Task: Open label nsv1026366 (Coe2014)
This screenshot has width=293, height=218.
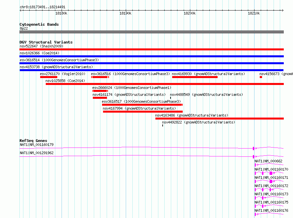Action: coord(40,53)
